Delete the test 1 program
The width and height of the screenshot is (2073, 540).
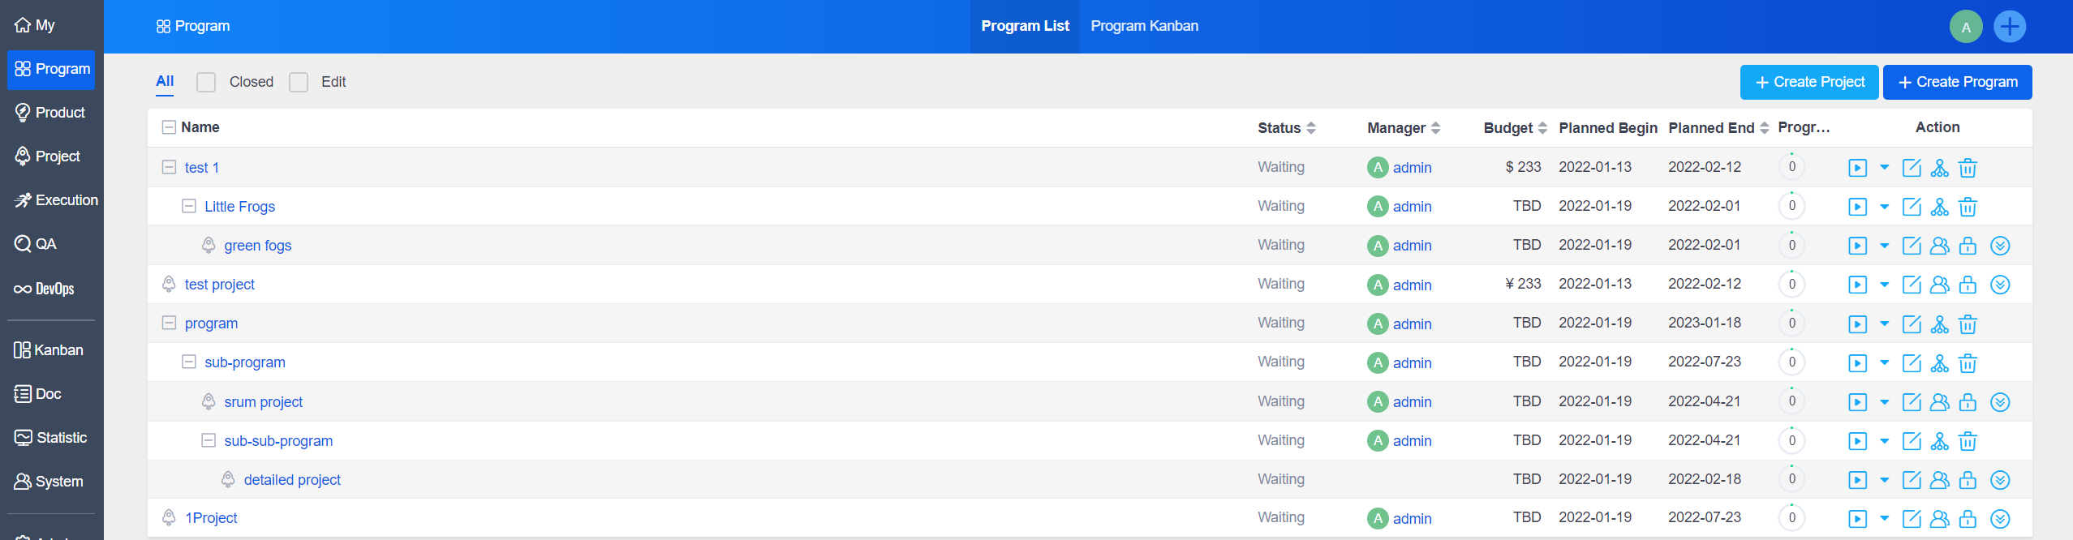pyautogui.click(x=1968, y=168)
